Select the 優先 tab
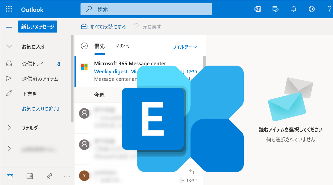 point(99,46)
